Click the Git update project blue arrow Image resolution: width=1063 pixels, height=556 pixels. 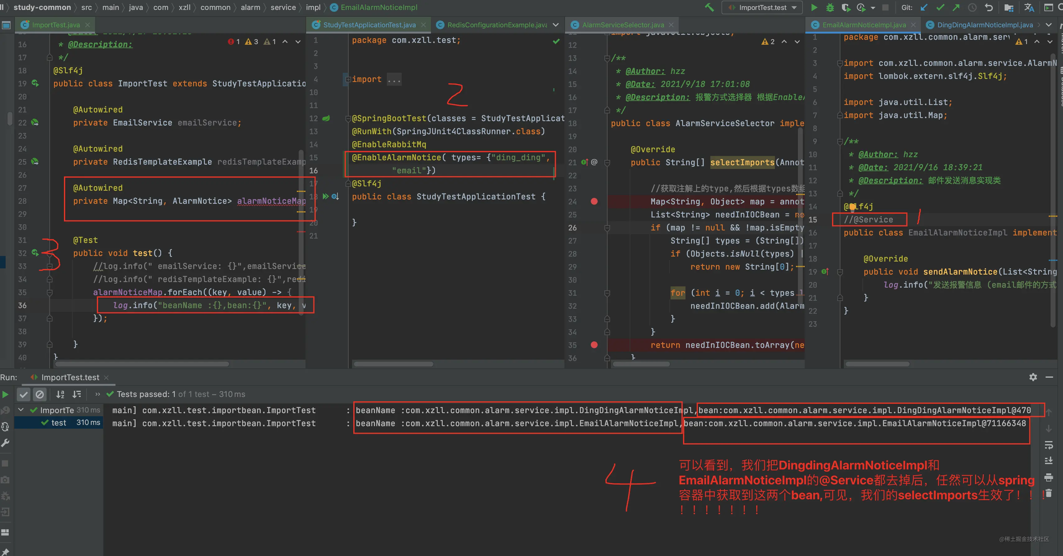coord(924,7)
